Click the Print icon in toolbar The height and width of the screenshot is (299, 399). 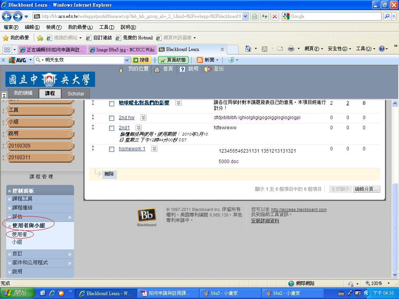pyautogui.click(x=291, y=49)
